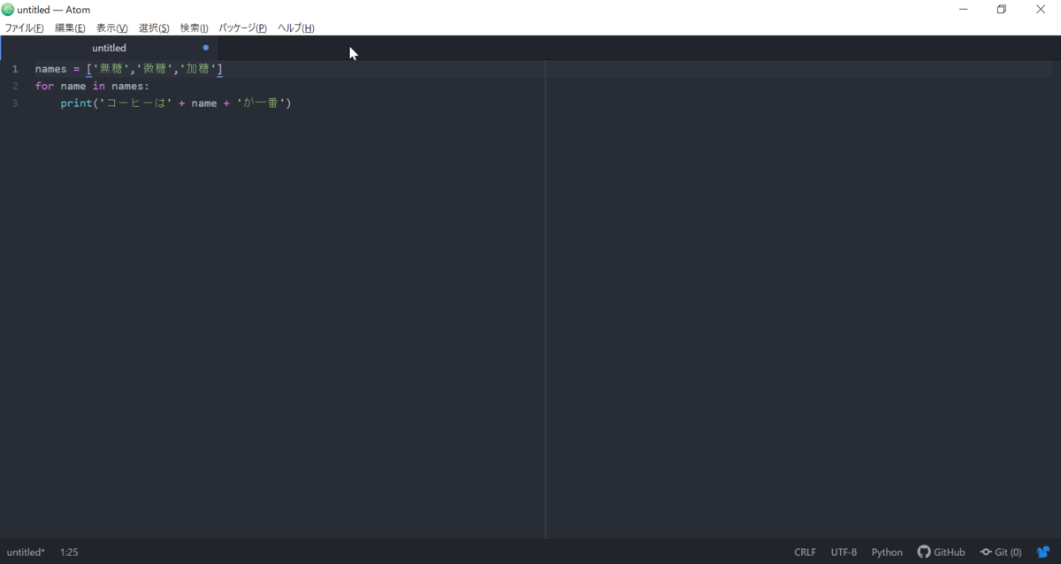
Task: Change the UTF-8 file encoding
Action: click(843, 552)
